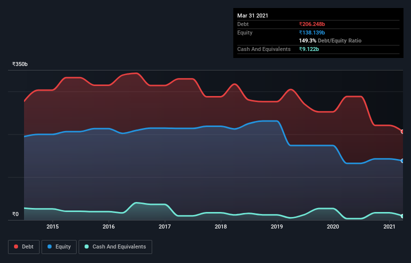Click the Debt label in tooltip
This screenshot has height=263, width=411.
click(x=243, y=24)
